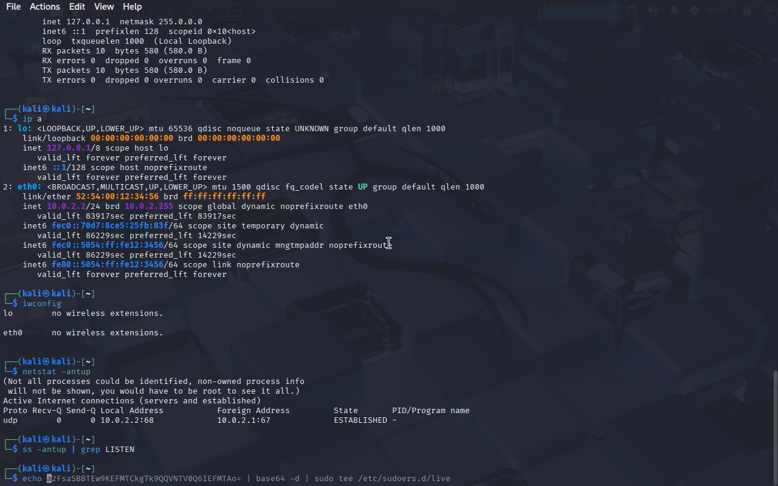Click the MAC address 52:54:00:12:34:56
778x486 pixels.
tap(117, 196)
